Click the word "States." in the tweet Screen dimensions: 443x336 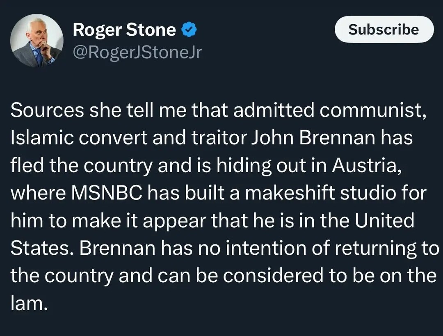(42, 249)
